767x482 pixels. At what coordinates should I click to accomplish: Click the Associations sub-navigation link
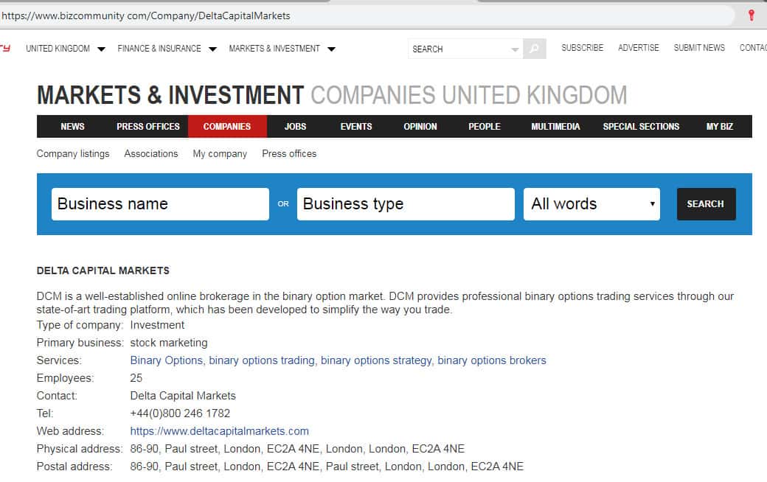click(151, 154)
